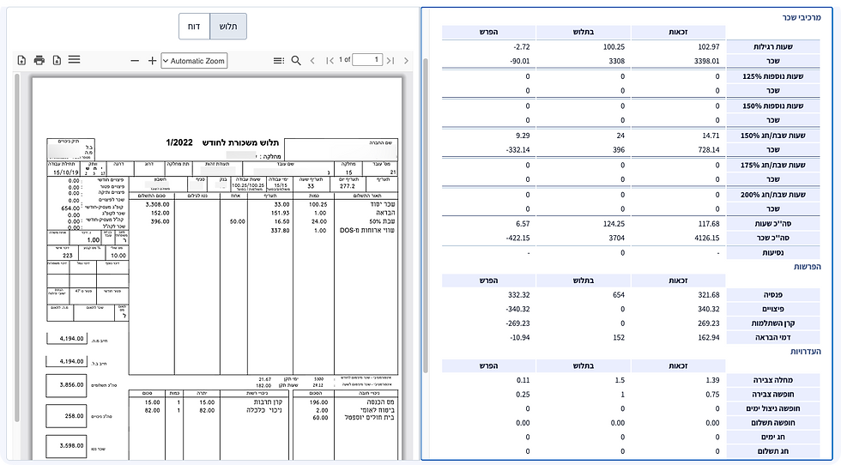Screen dimensions: 841x465
Task: Go to next PDF page
Action: 406,61
